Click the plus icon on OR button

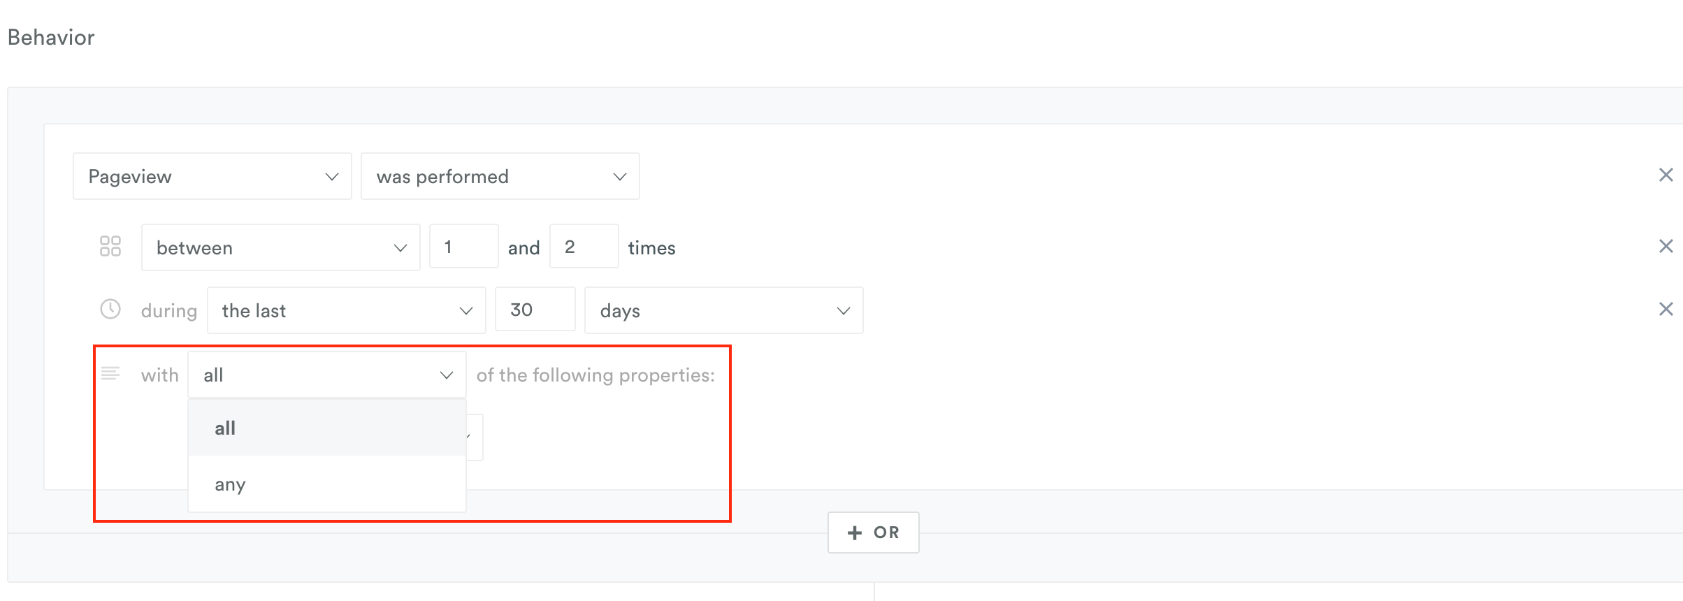(854, 533)
